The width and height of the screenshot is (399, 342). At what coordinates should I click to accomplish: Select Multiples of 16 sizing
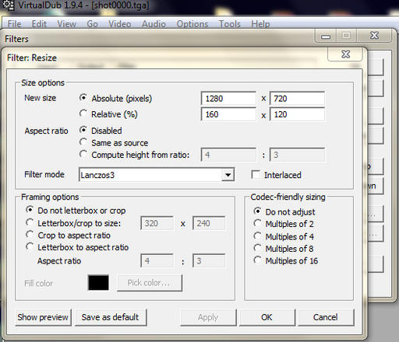pos(257,260)
